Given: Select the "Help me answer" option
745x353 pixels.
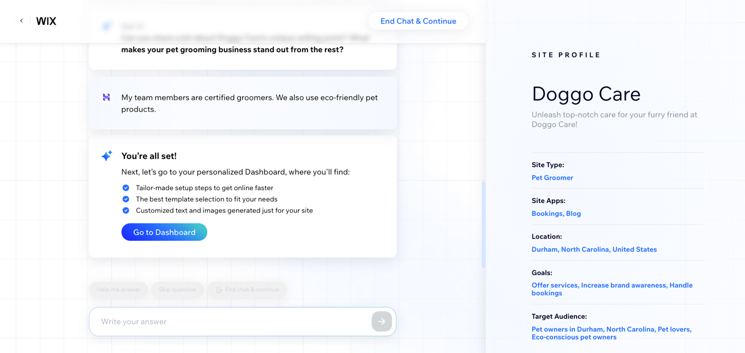Looking at the screenshot, I should pos(118,290).
